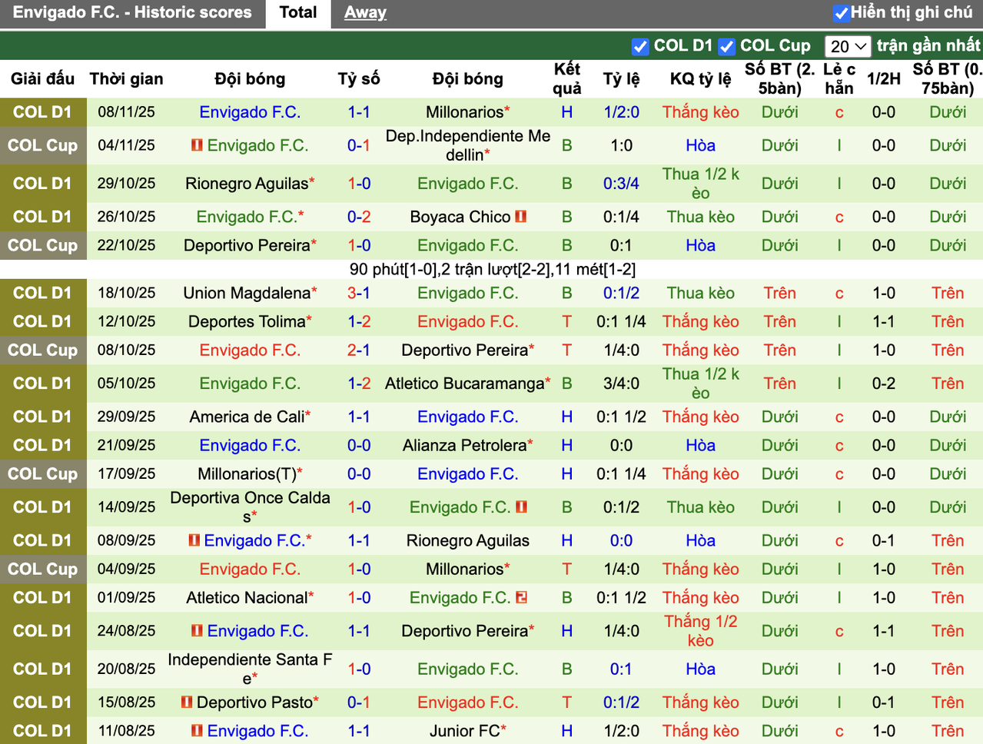The height and width of the screenshot is (744, 983).
Task: Click the KQ tỷ lệ column header
Action: coord(700,78)
